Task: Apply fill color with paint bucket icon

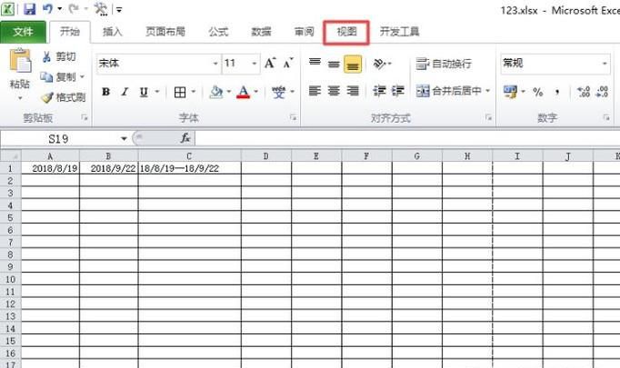Action: click(x=216, y=92)
